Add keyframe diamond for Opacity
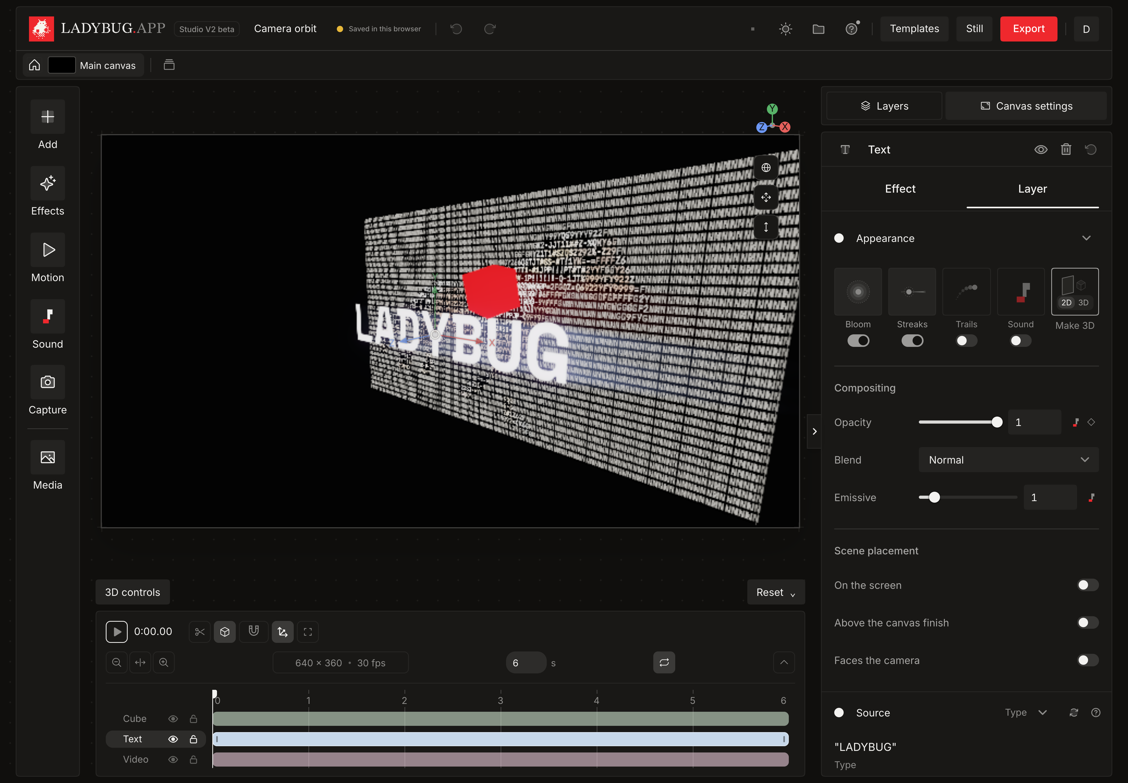 pyautogui.click(x=1091, y=422)
